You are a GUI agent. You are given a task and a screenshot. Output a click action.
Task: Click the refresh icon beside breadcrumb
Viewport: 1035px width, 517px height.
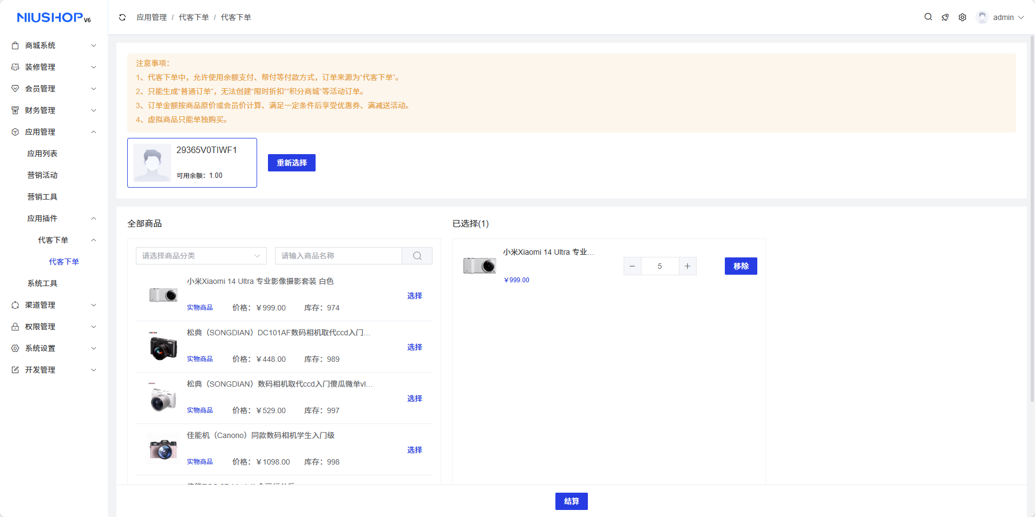[x=122, y=17]
